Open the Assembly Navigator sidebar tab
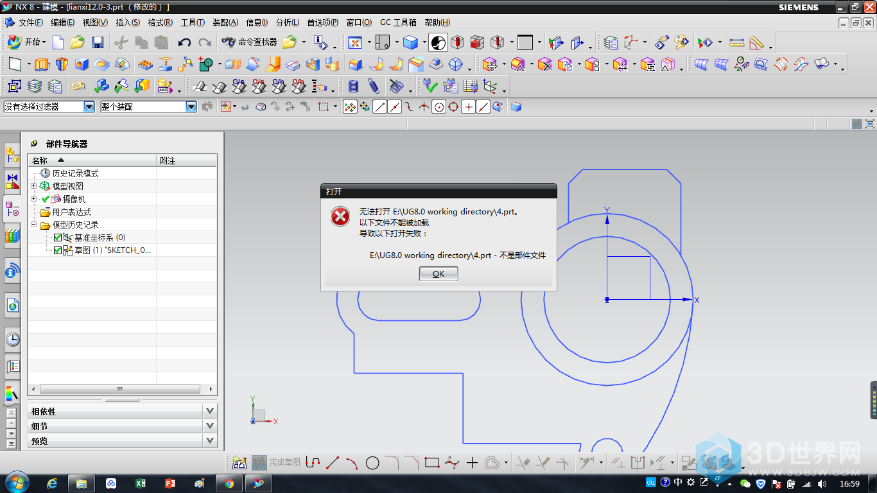The height and width of the screenshot is (493, 877). click(12, 155)
